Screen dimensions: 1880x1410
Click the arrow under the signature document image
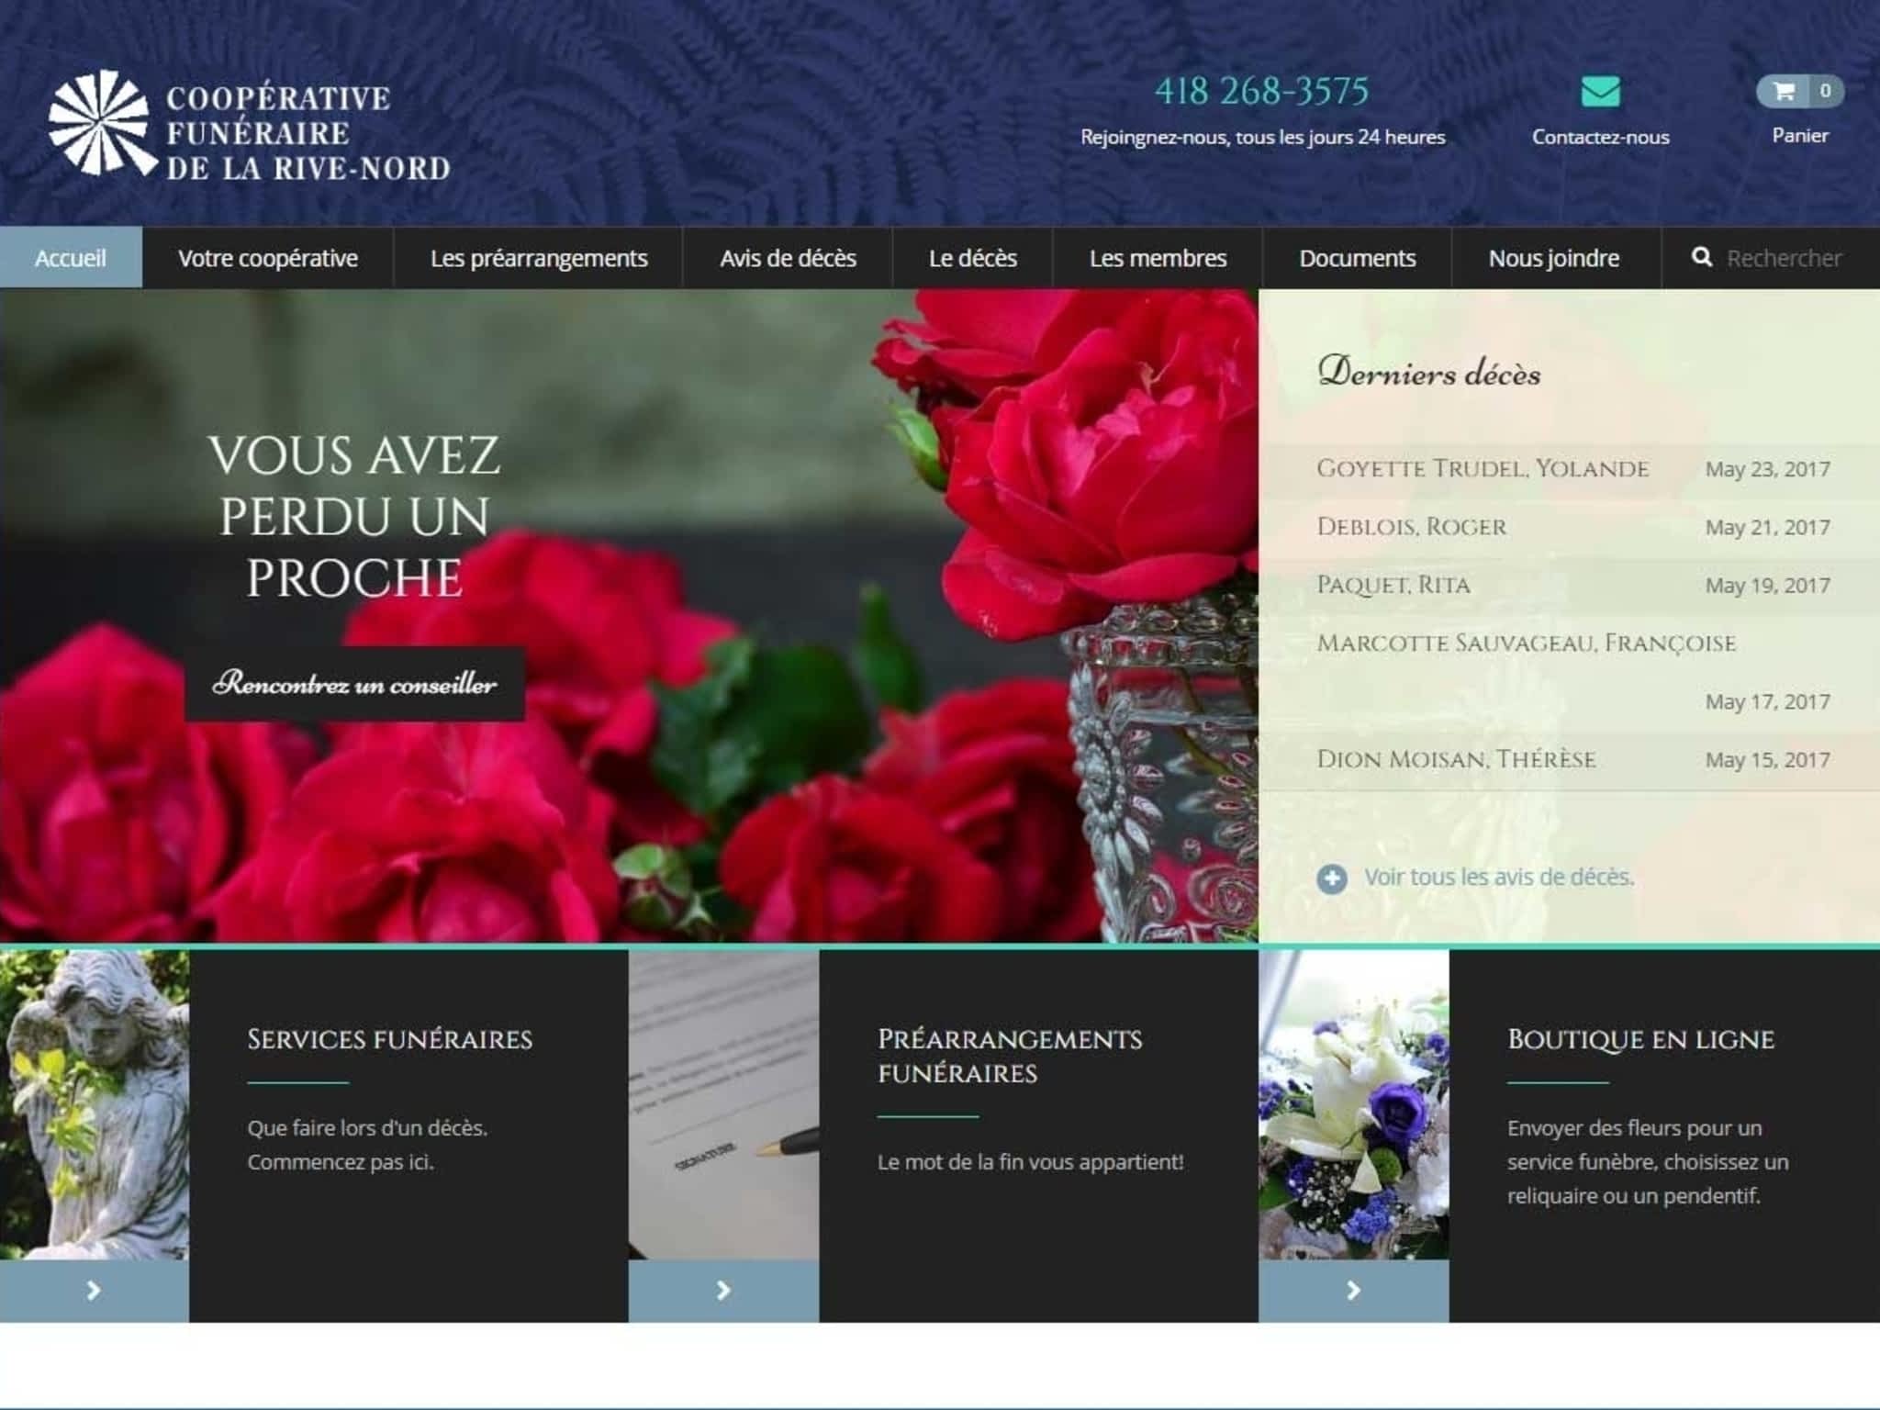pos(723,1290)
